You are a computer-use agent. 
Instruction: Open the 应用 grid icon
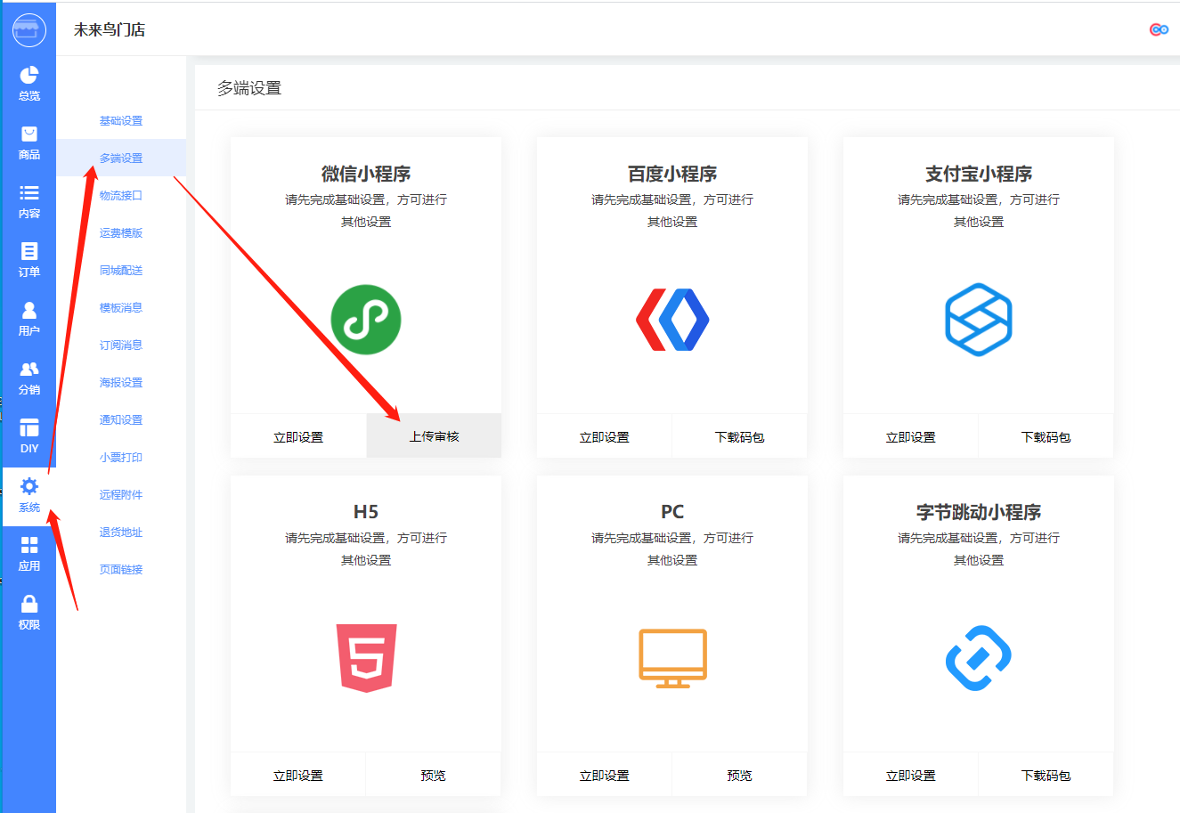(x=29, y=545)
